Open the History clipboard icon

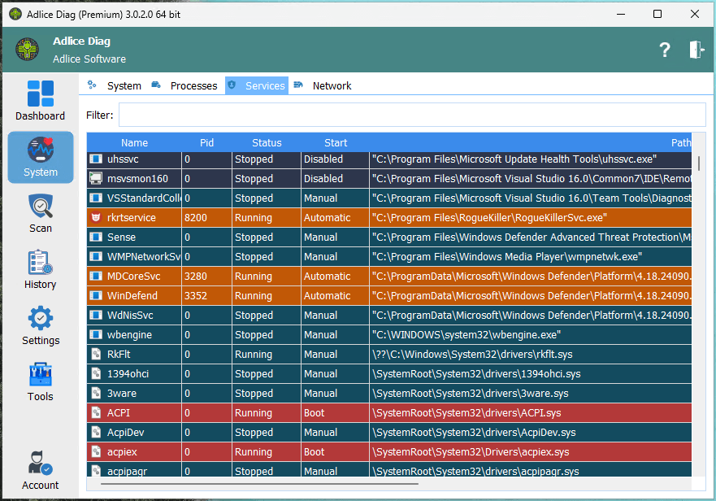pyautogui.click(x=41, y=270)
